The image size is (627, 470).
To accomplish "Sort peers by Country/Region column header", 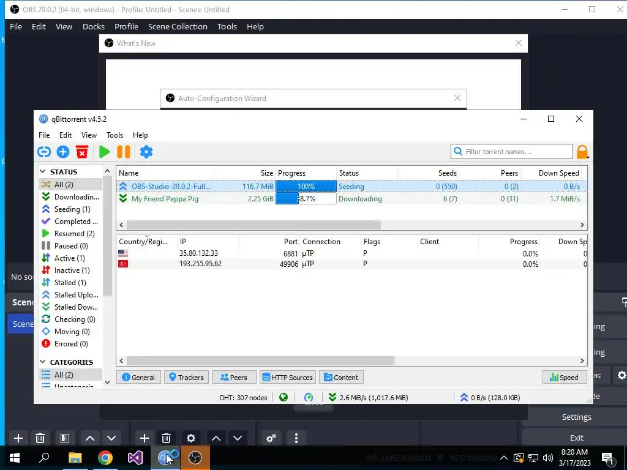I will 147,241.
